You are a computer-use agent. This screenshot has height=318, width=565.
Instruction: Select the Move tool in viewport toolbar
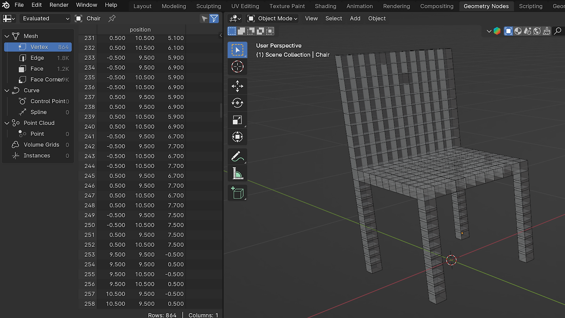click(x=237, y=86)
